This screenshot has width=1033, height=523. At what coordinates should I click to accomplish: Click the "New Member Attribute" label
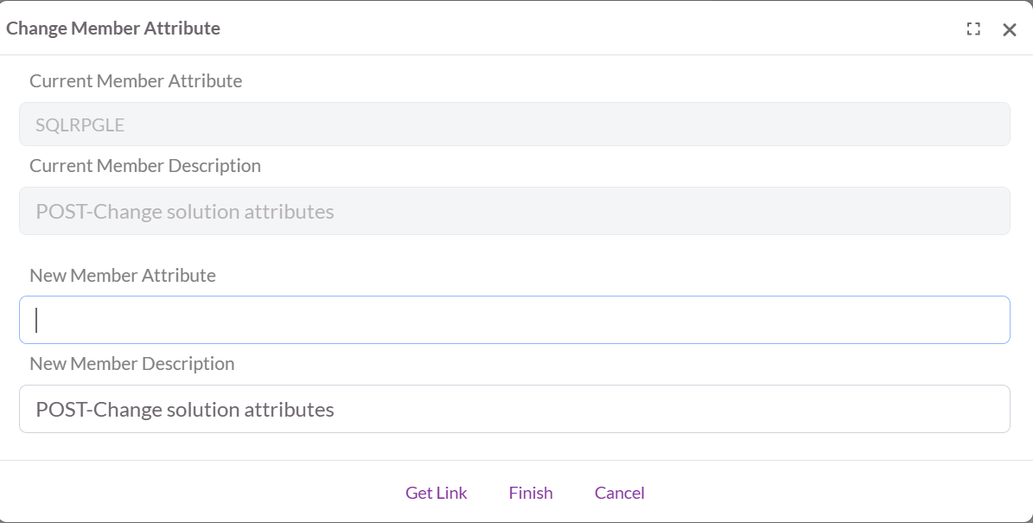point(123,276)
